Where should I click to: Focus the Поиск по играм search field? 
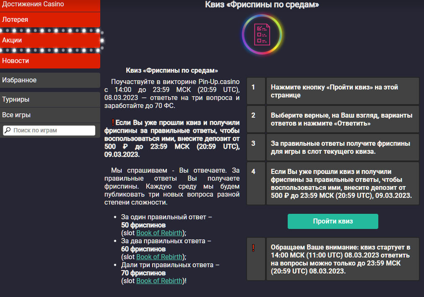53,131
